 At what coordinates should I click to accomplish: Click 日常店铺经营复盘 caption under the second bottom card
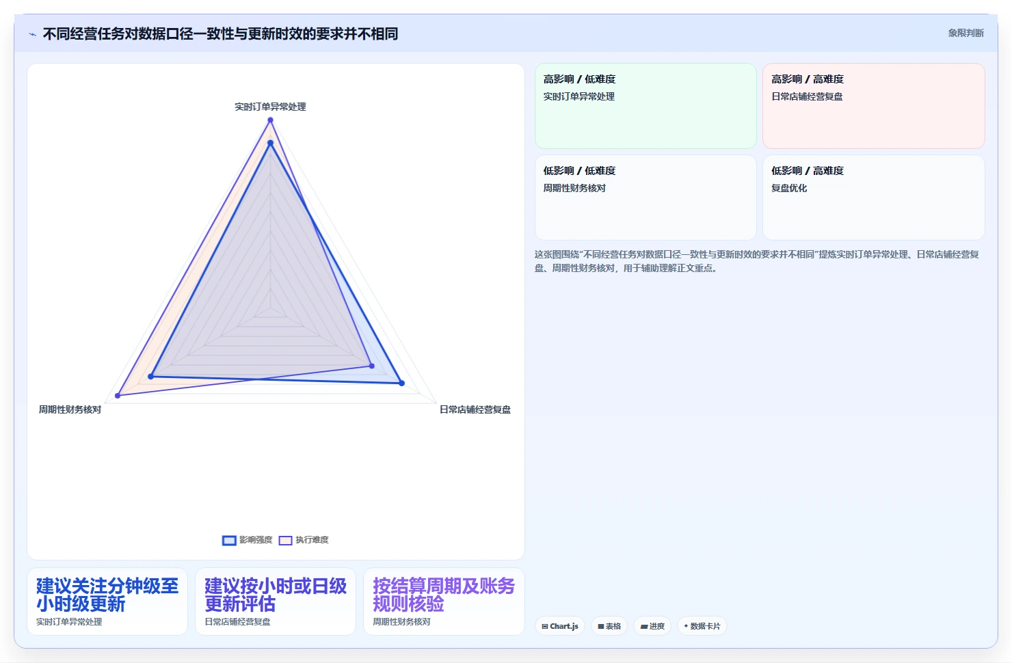click(237, 622)
